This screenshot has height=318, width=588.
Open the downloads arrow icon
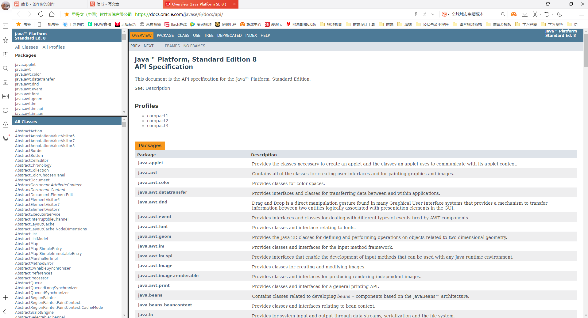[x=525, y=14]
